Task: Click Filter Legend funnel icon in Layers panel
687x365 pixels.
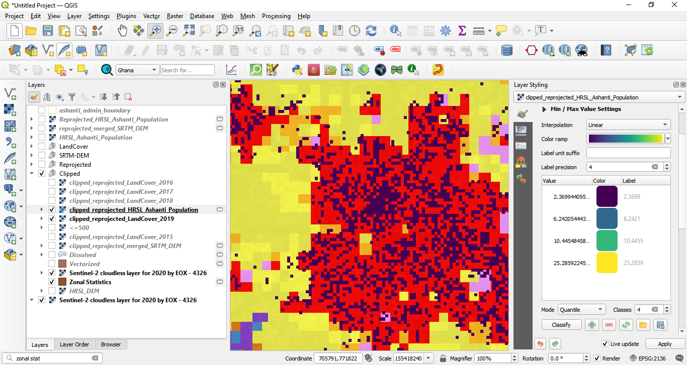Action: click(72, 97)
